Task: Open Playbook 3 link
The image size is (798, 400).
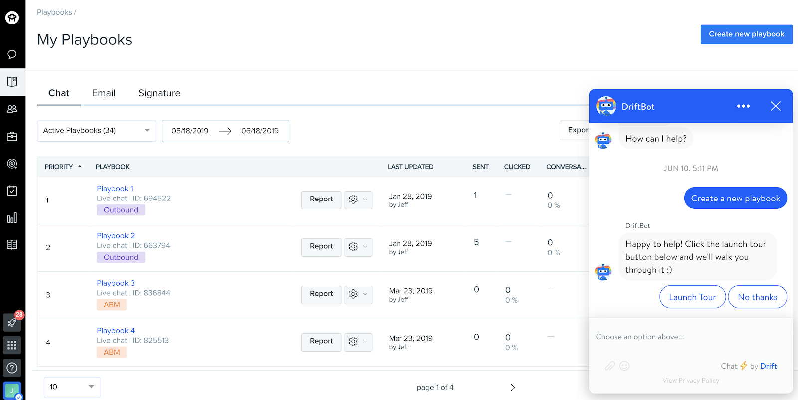Action: click(116, 283)
